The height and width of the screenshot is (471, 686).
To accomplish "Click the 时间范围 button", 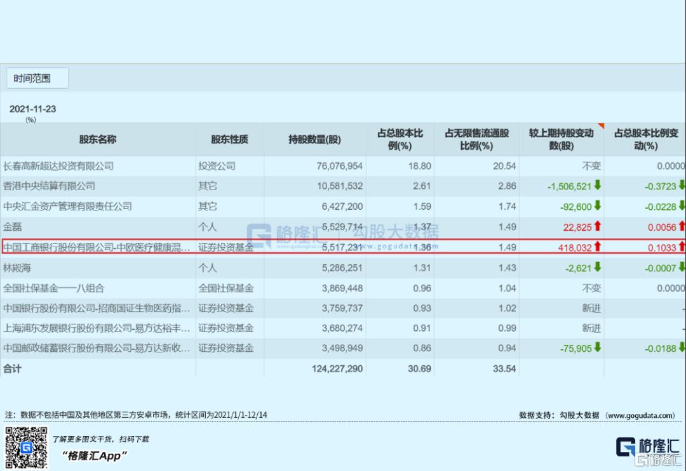I will 37,79.
